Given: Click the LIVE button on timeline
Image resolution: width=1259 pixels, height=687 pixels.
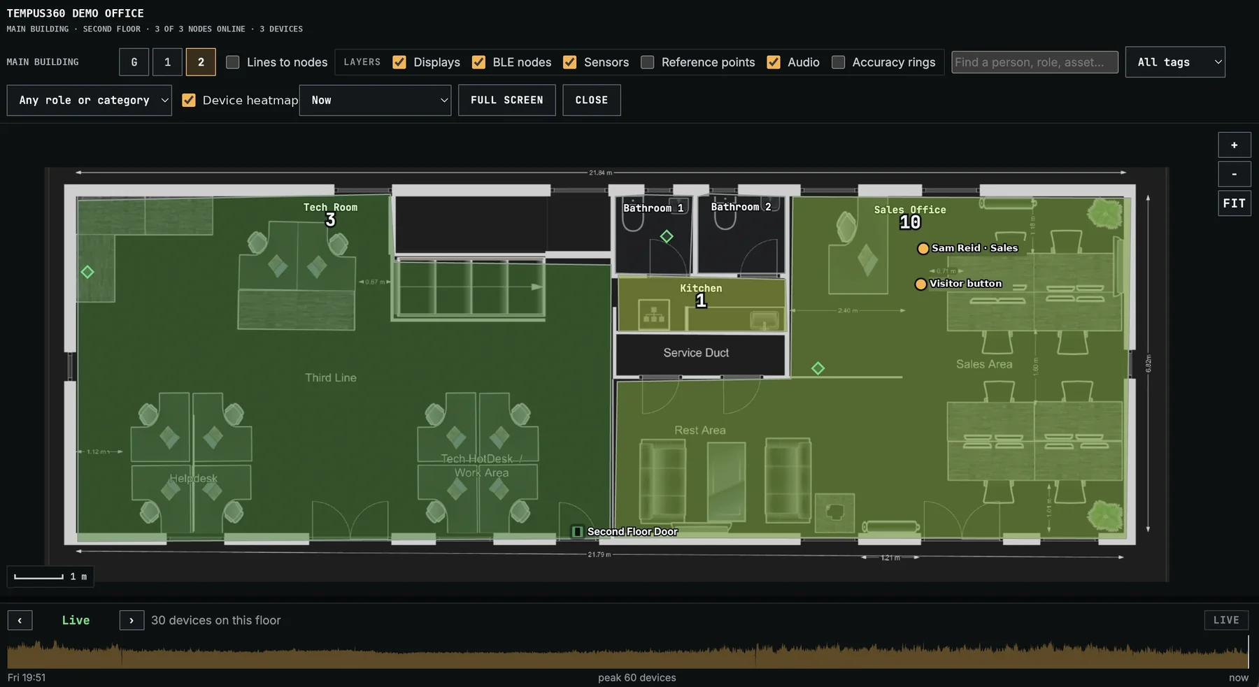Looking at the screenshot, I should [1226, 620].
